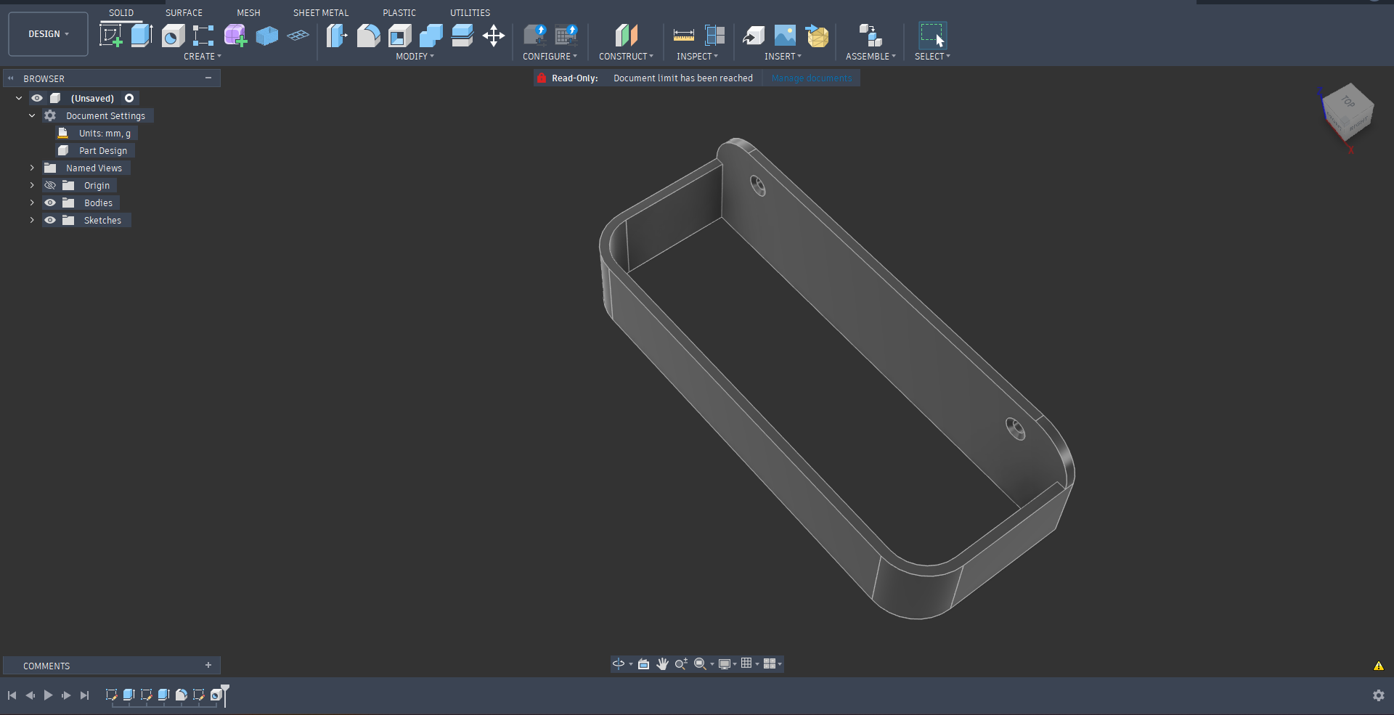
Task: Select the Extrude tool in Create
Action: [x=142, y=35]
